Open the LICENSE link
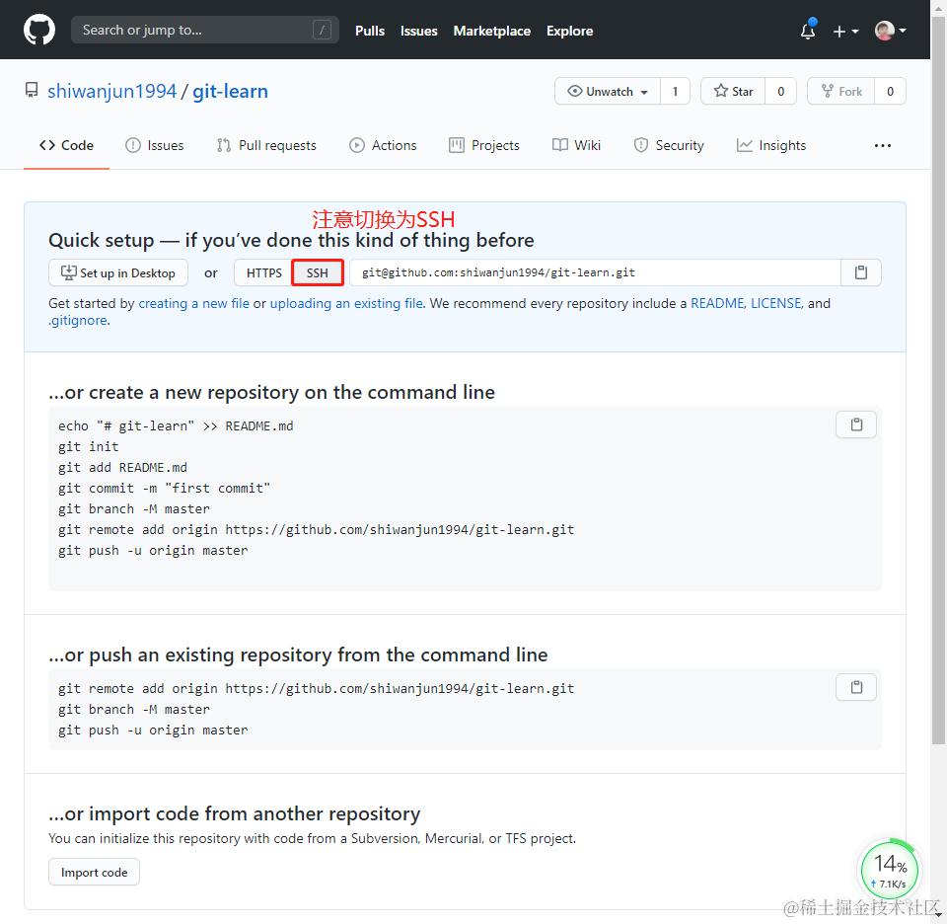Viewport: 947px width, 924px height. pyautogui.click(x=775, y=303)
